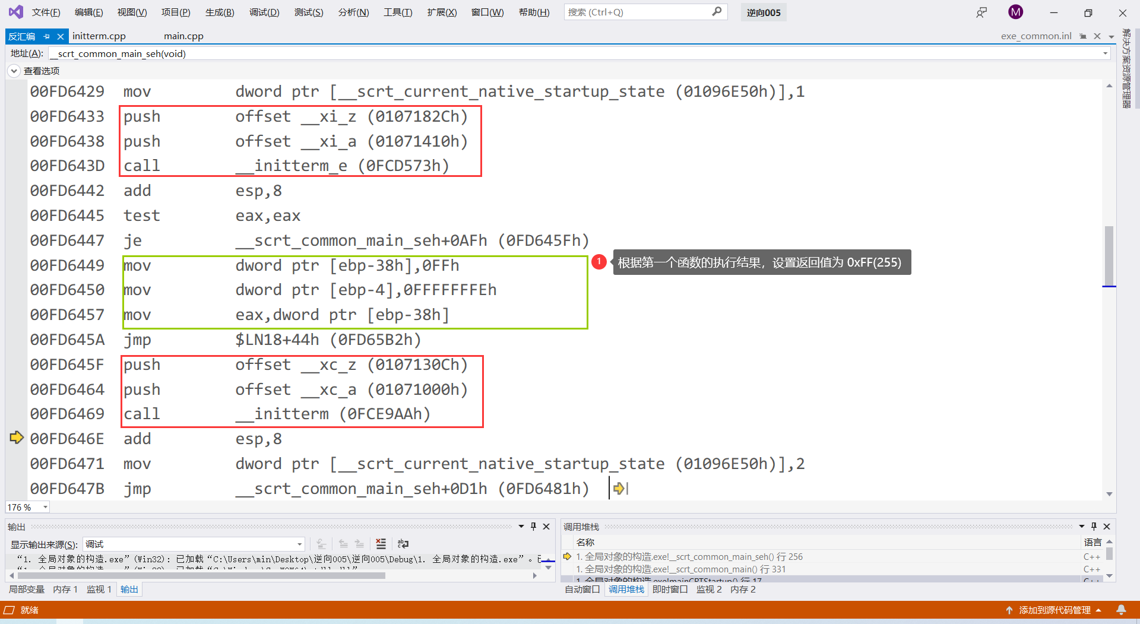This screenshot has width=1140, height=624.
Task: Click the 就绪 ready status icon
Action: 9,610
